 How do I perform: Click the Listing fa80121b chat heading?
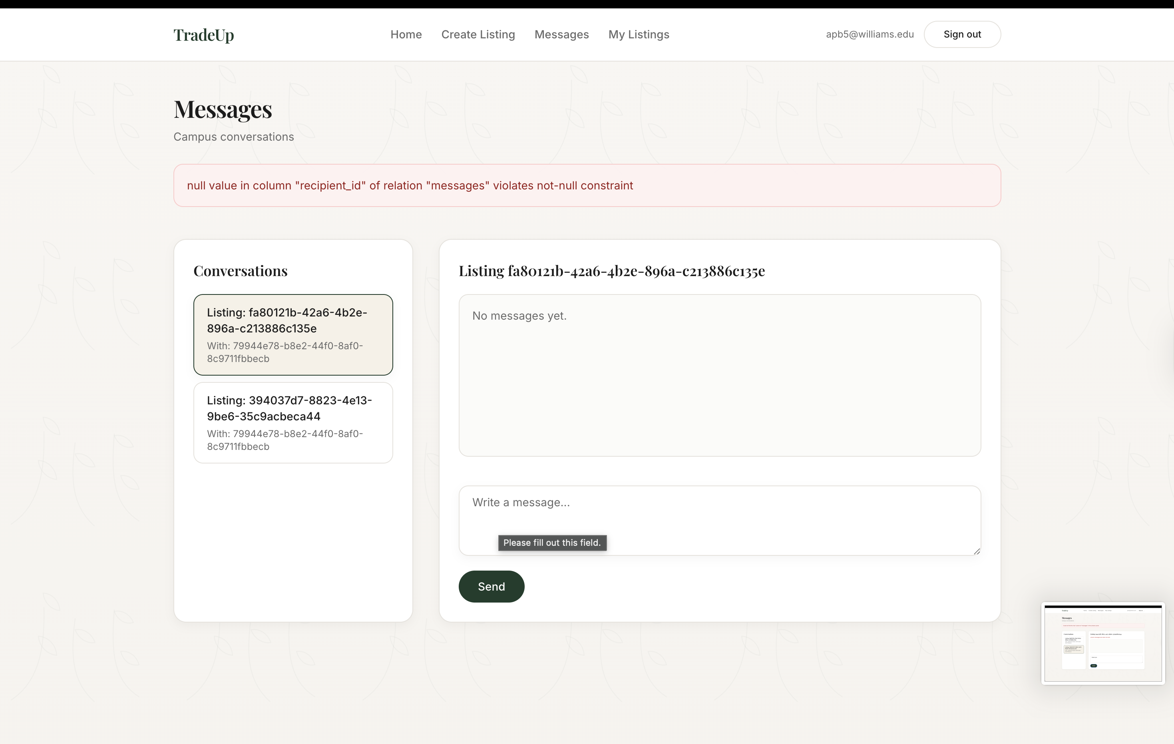tap(611, 271)
